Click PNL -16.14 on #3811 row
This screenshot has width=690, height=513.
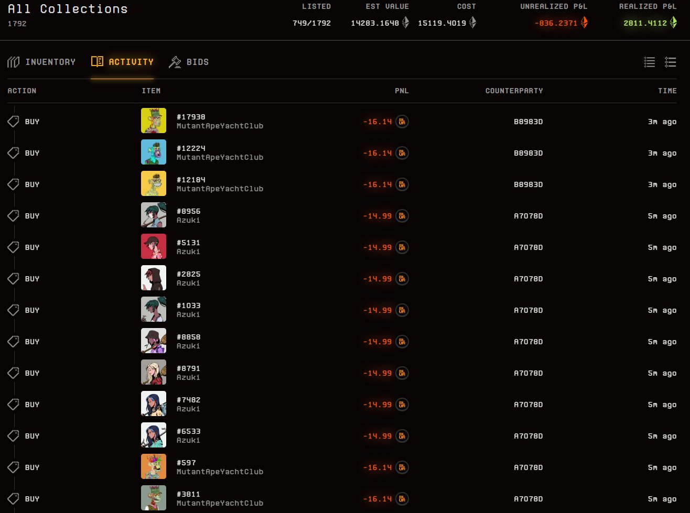point(378,499)
